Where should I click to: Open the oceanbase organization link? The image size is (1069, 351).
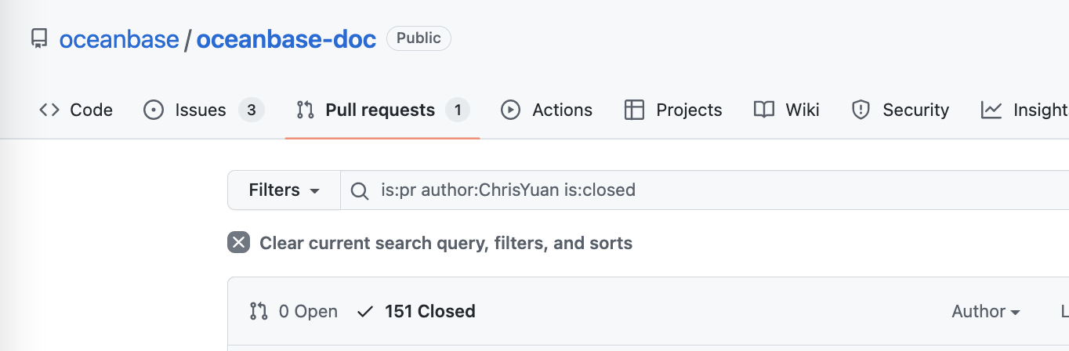(119, 38)
